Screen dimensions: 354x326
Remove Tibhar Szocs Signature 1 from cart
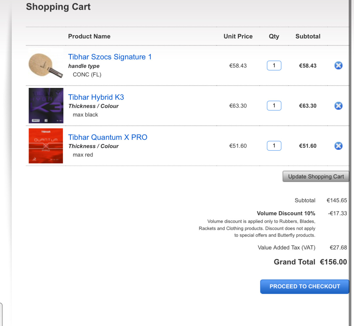(338, 65)
